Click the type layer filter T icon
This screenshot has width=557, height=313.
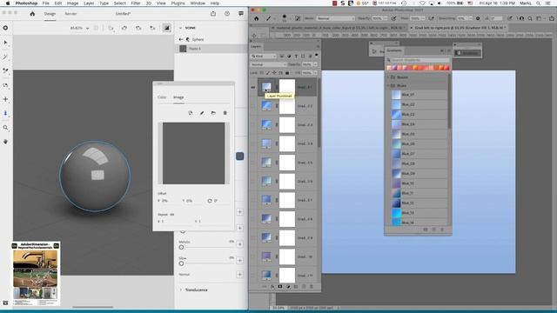tap(296, 56)
